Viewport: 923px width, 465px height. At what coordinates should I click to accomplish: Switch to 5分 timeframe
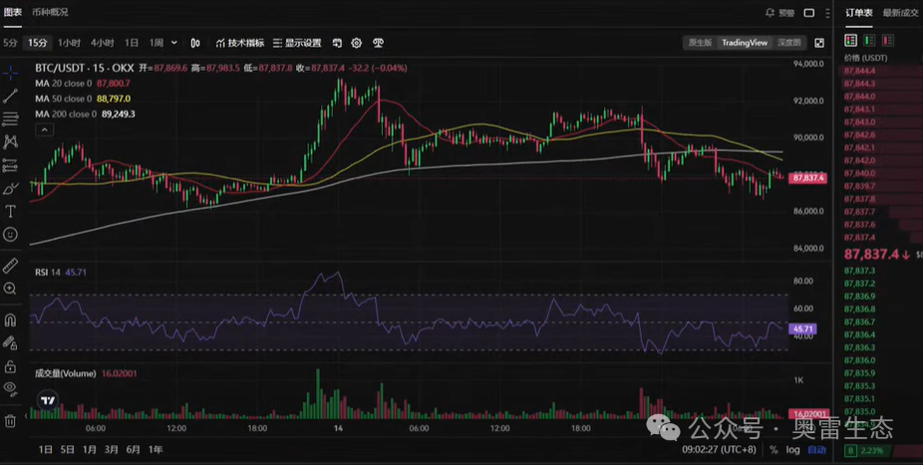tap(10, 43)
